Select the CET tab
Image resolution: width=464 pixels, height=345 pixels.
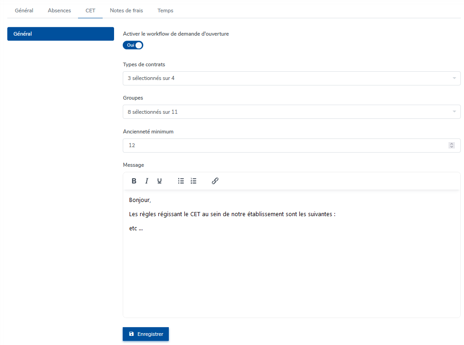click(x=90, y=11)
